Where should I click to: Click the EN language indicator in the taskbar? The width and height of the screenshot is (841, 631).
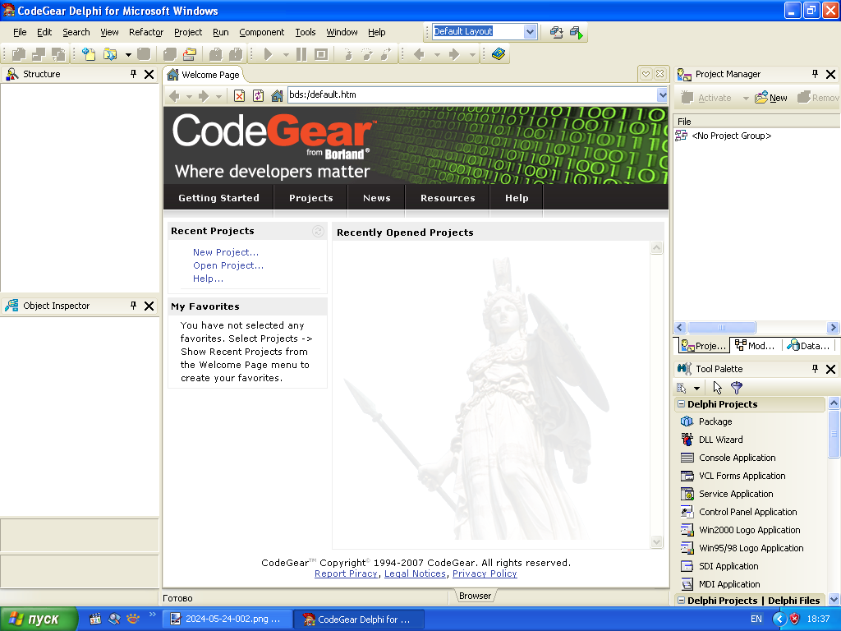click(x=756, y=619)
